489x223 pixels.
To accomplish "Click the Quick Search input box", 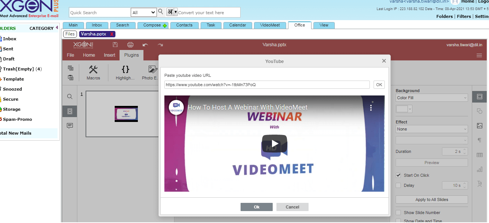I will [x=100, y=12].
